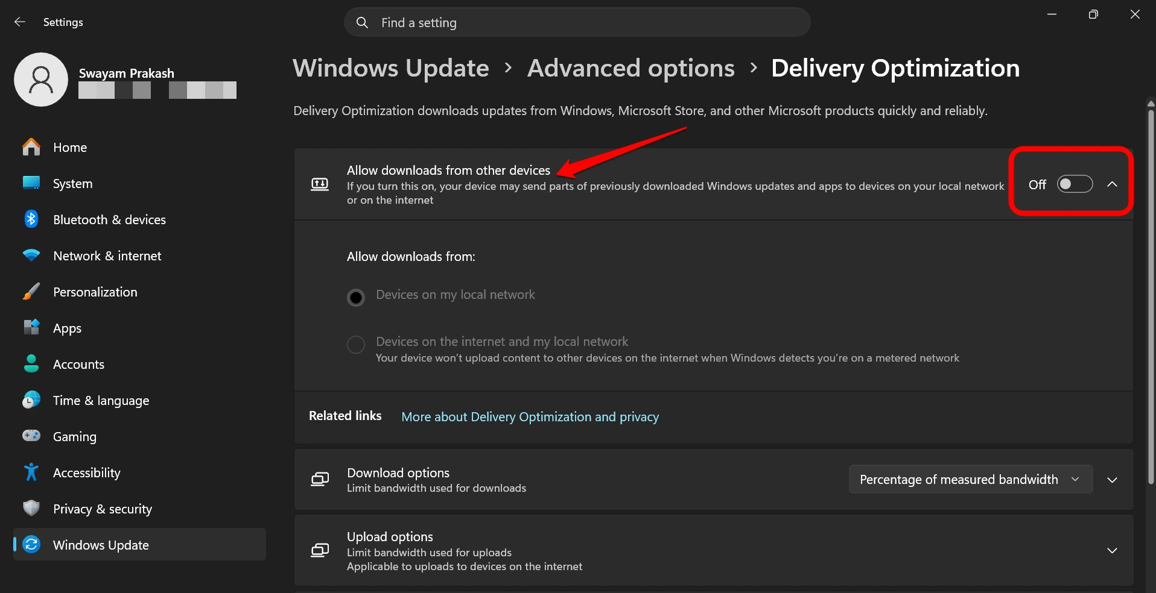This screenshot has width=1156, height=593.
Task: Open Personalization via its brush icon
Action: pos(31,292)
